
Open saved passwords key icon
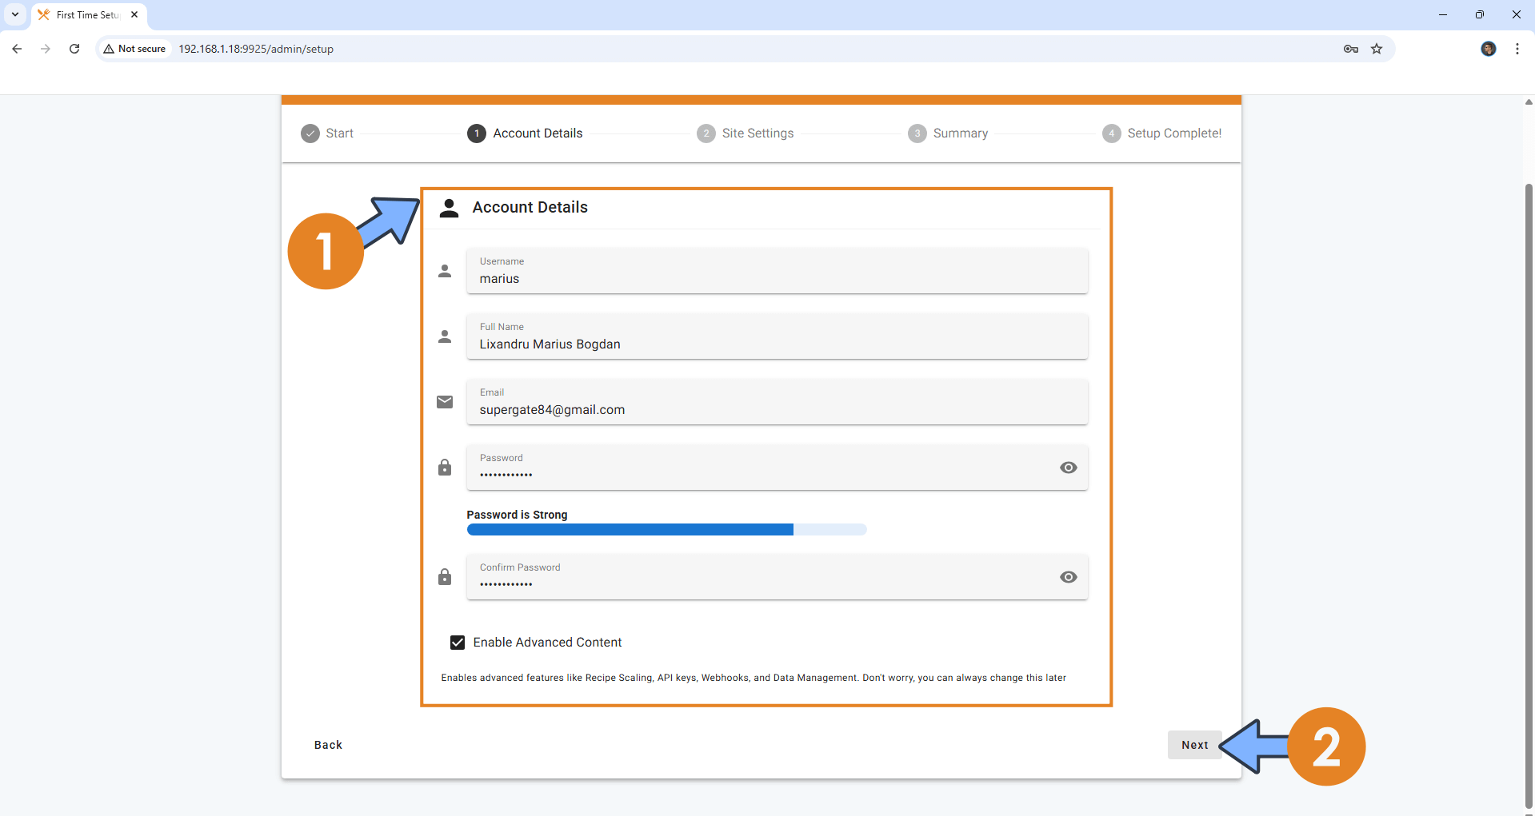click(x=1351, y=49)
